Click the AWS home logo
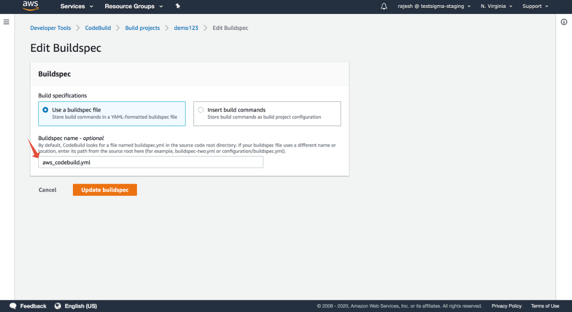The width and height of the screenshot is (572, 312). pyautogui.click(x=30, y=6)
